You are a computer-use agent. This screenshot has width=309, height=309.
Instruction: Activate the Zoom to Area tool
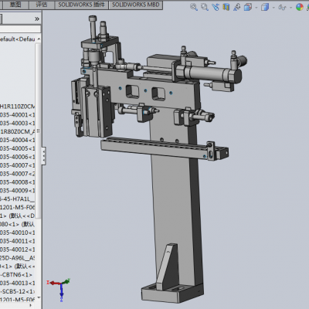[x=205, y=7]
